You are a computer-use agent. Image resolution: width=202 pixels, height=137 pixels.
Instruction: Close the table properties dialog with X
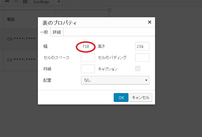(x=149, y=22)
